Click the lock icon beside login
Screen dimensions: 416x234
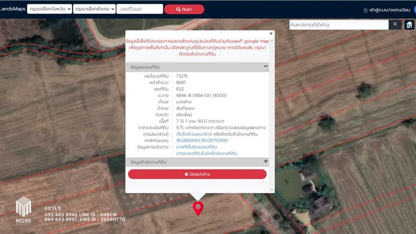[x=365, y=10]
